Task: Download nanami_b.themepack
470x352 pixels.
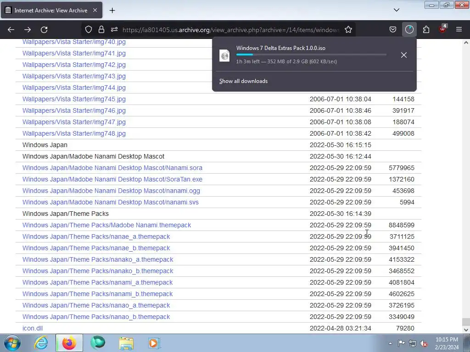Action: (x=97, y=294)
